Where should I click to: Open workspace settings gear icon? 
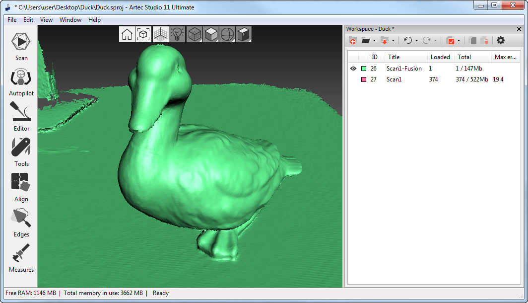point(501,40)
